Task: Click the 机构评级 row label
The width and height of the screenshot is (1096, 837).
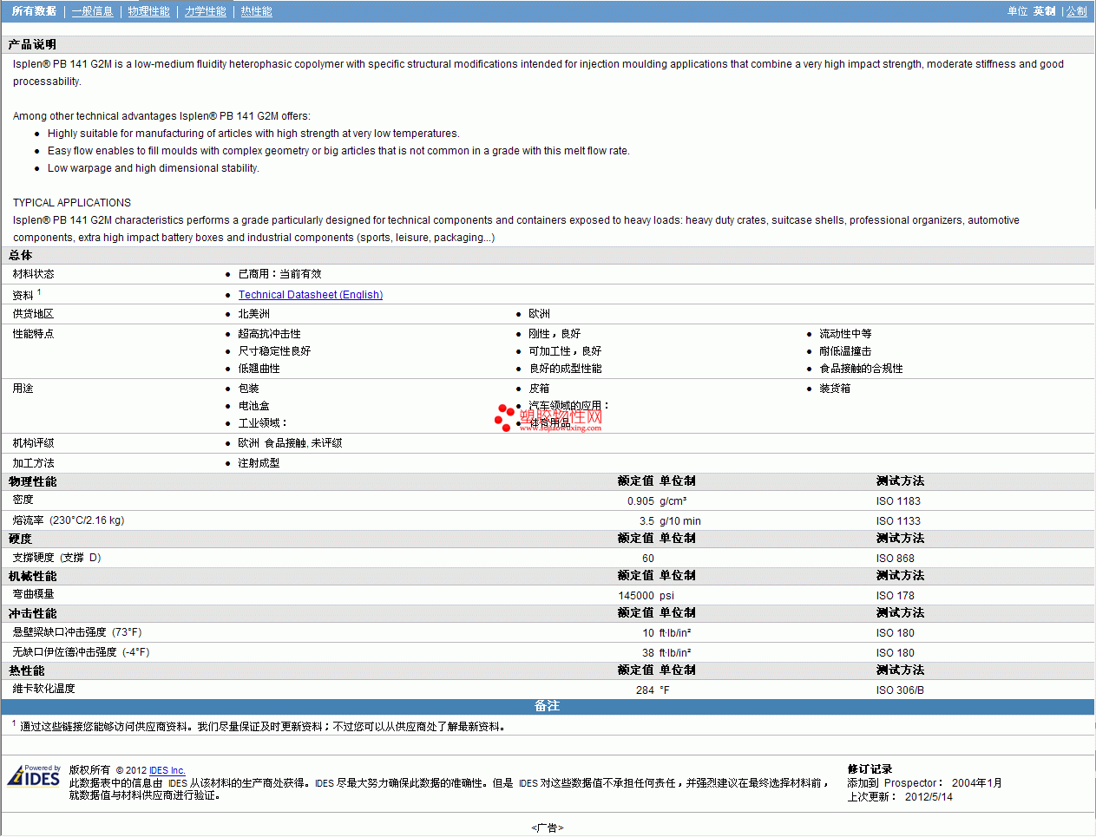Action: (33, 443)
